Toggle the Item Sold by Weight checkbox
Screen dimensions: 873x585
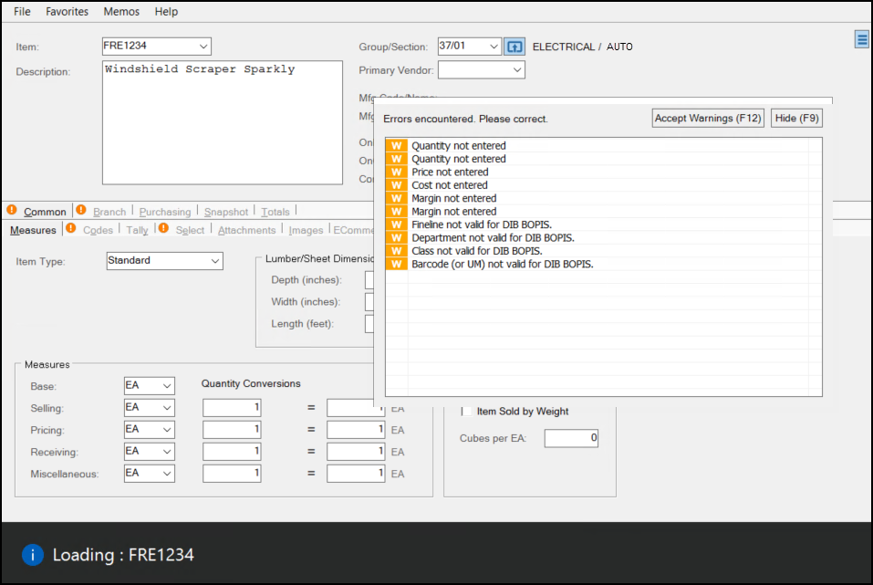[x=466, y=412]
